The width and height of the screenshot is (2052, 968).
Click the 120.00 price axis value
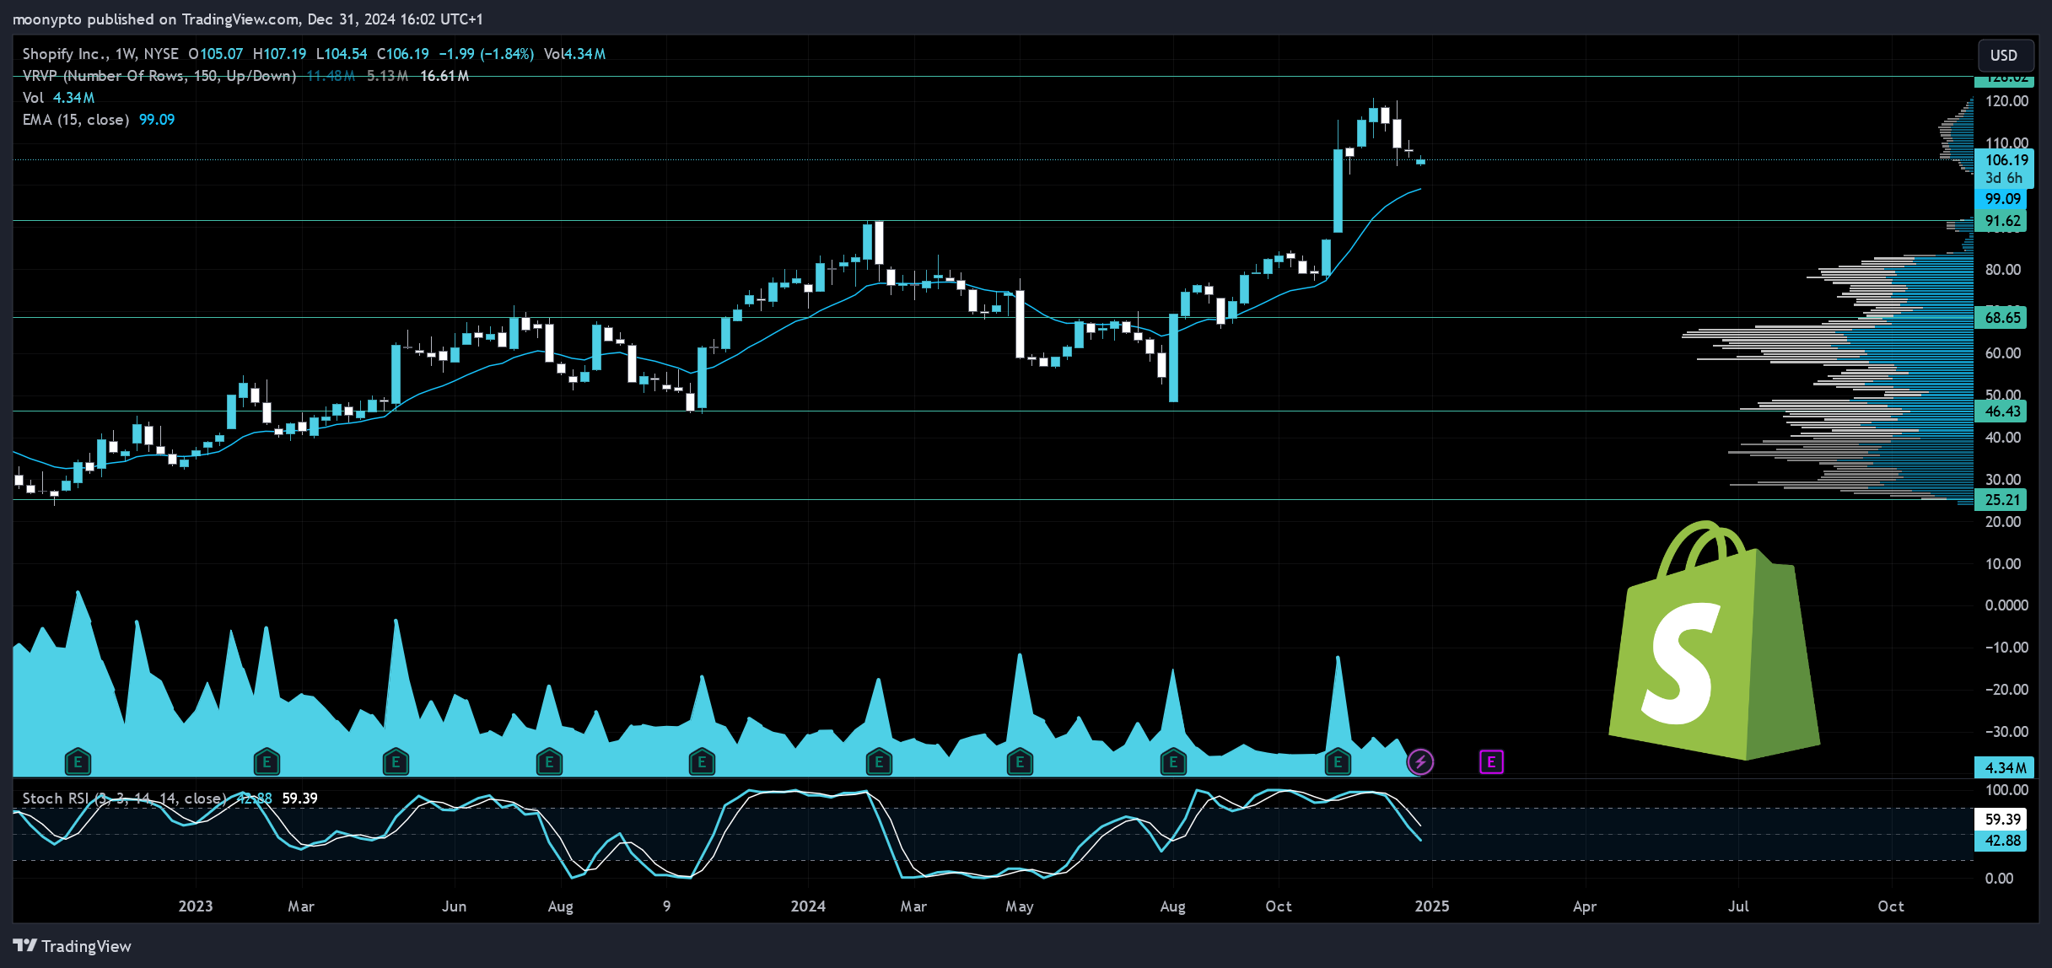(2006, 101)
